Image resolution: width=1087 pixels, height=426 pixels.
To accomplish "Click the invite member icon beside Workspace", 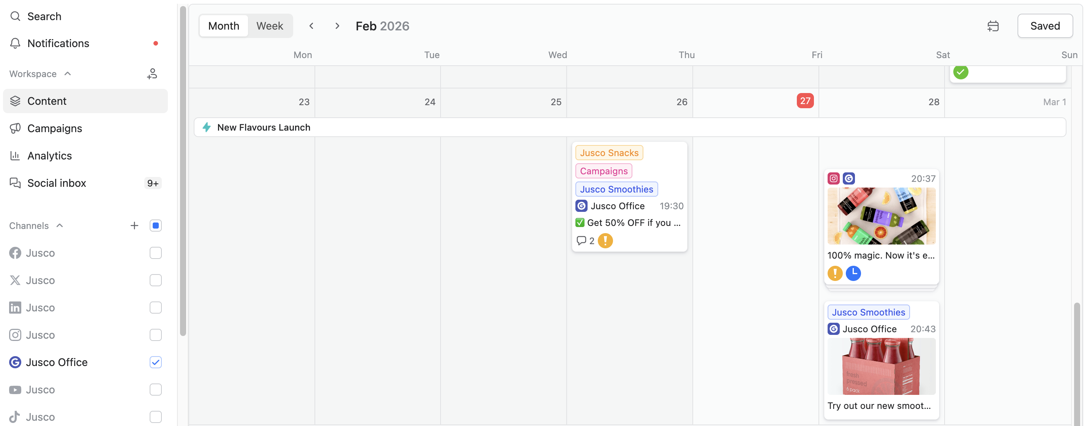I will point(152,74).
